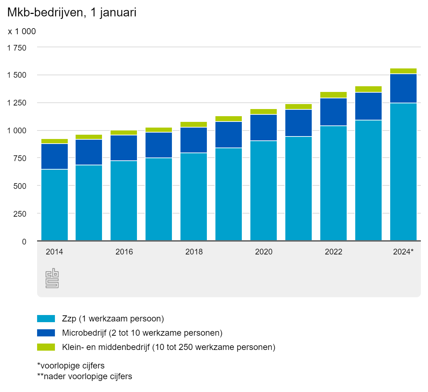Click the 2020 axis label
Screen dimensions: 428x392
tap(264, 252)
